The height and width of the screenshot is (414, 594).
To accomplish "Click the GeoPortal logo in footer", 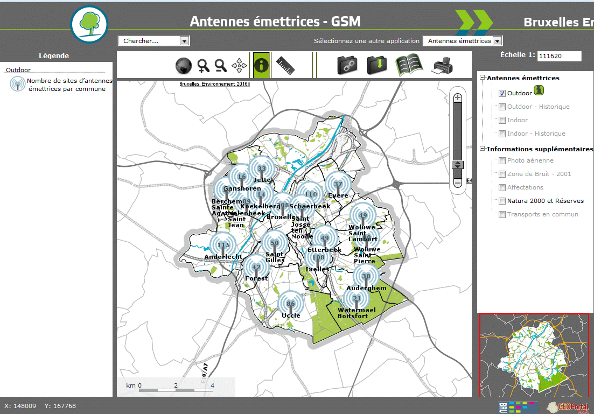I will (x=568, y=407).
